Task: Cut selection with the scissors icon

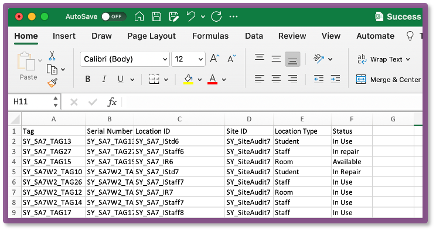Action: 52,56
